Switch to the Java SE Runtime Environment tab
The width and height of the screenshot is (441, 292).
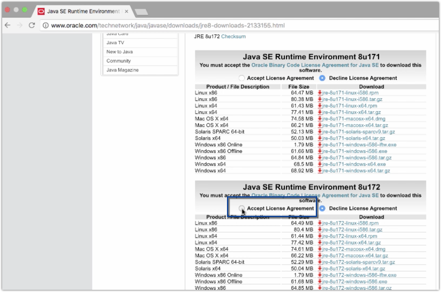click(82, 11)
